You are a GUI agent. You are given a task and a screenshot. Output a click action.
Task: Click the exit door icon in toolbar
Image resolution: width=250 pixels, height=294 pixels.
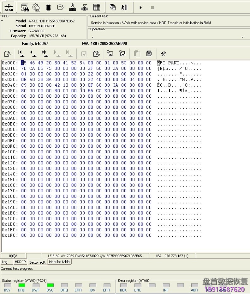pos(124,7)
